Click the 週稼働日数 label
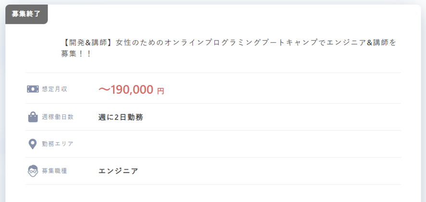 (58, 117)
